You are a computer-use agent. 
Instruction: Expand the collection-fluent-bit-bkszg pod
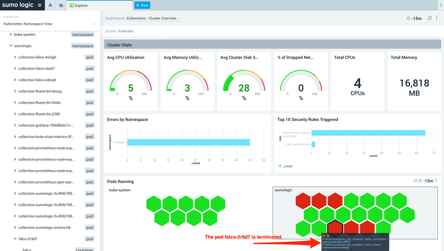click(15, 91)
